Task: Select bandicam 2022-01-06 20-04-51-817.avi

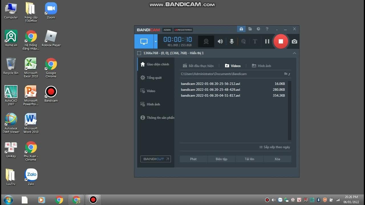Action: 233,95
